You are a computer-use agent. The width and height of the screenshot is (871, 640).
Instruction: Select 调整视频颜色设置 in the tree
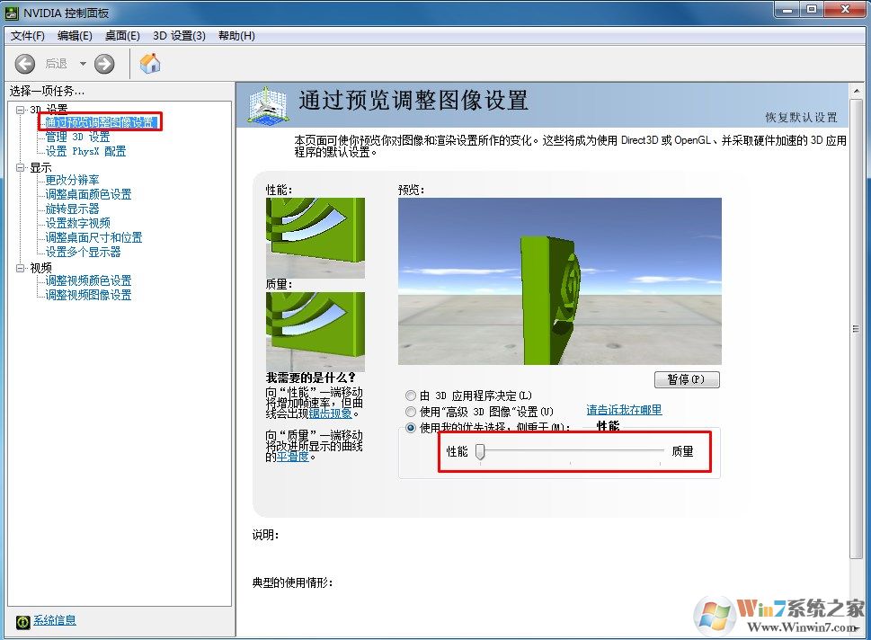(88, 280)
